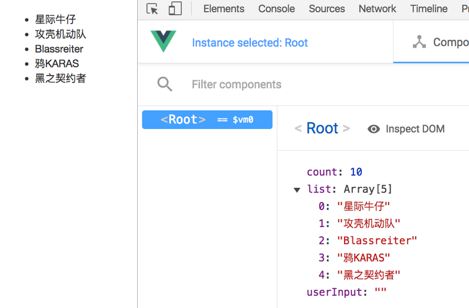The image size is (469, 308).
Task: Click the Components tree icon
Action: coord(419,42)
